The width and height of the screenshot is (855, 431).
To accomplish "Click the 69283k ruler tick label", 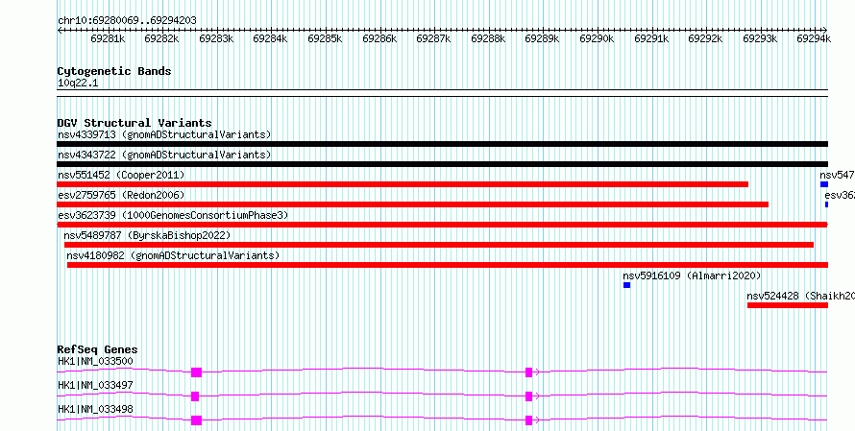I will pyautogui.click(x=216, y=38).
